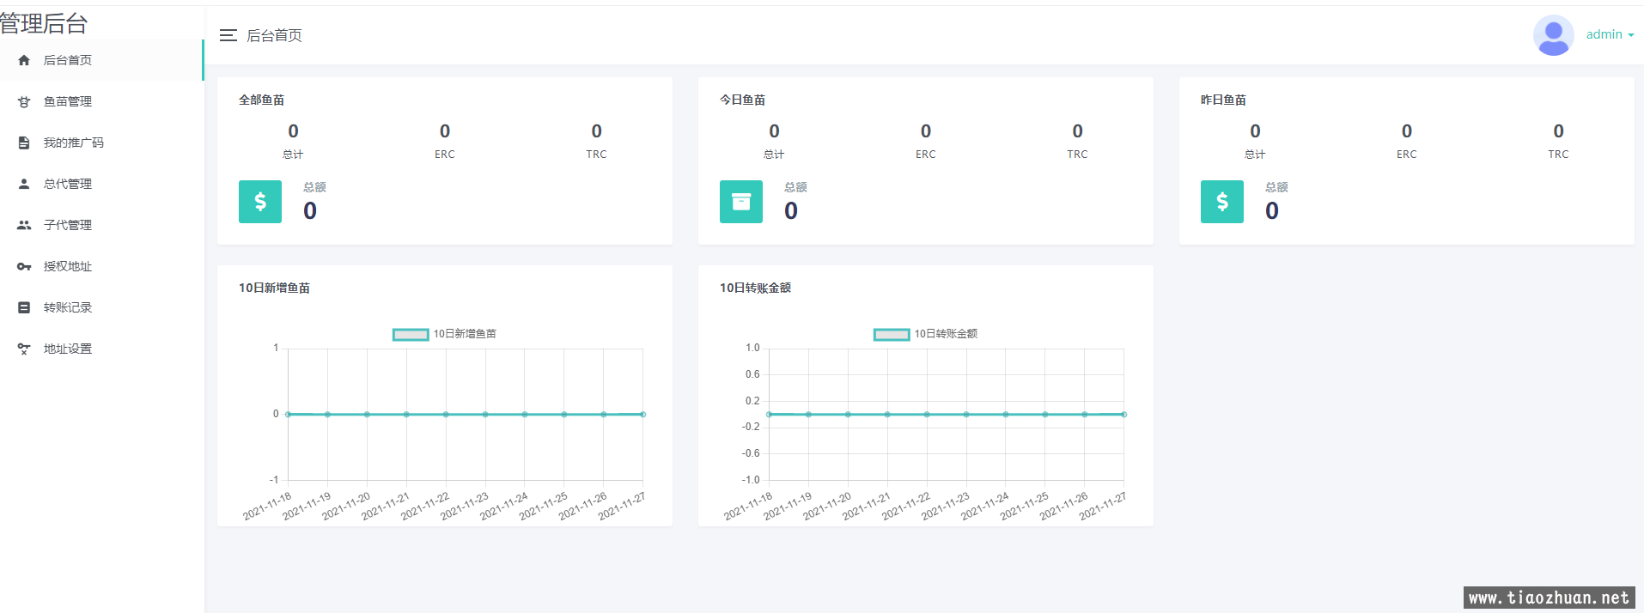This screenshot has height=613, width=1644.
Task: Click the archive box icon in 今日鱼苗 card
Action: pos(741,202)
